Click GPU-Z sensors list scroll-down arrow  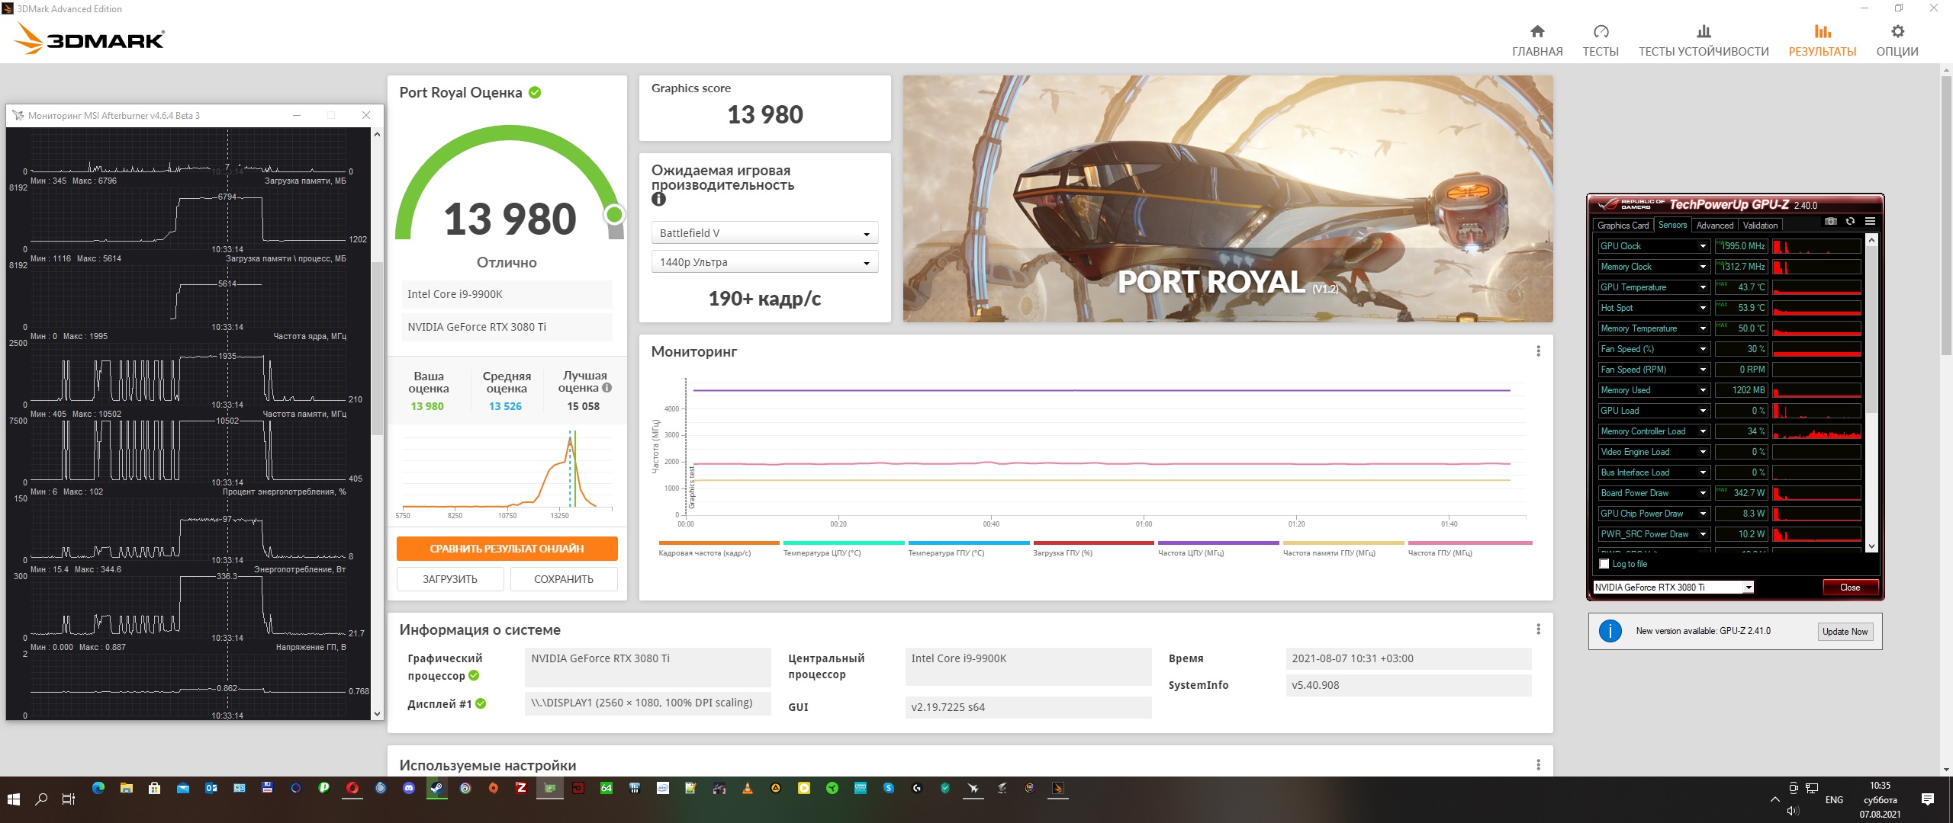coord(1871,546)
